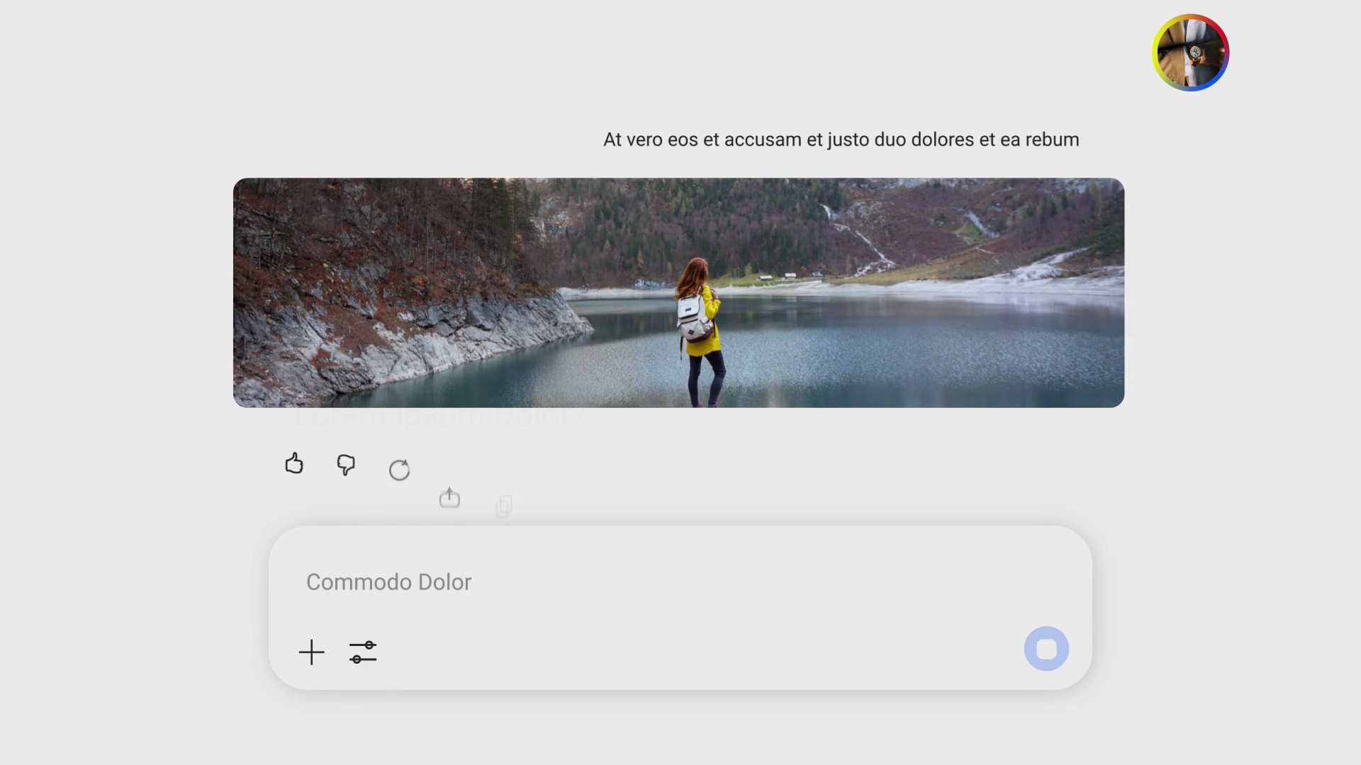Mark the response with thumbs down
This screenshot has width=1361, height=765.
346,465
